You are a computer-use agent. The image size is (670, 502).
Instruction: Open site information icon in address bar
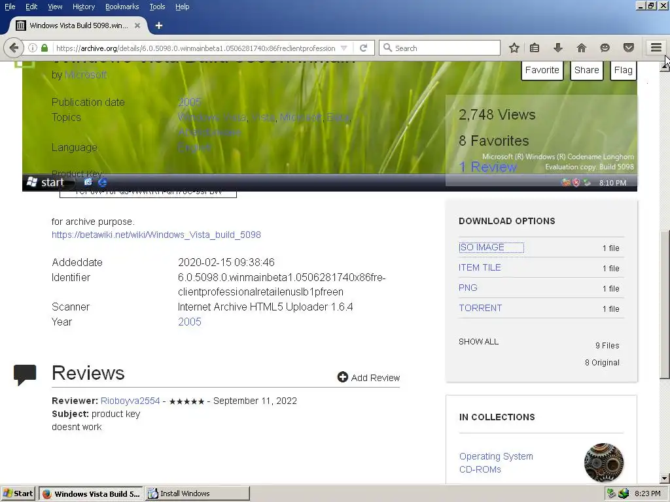tap(33, 48)
